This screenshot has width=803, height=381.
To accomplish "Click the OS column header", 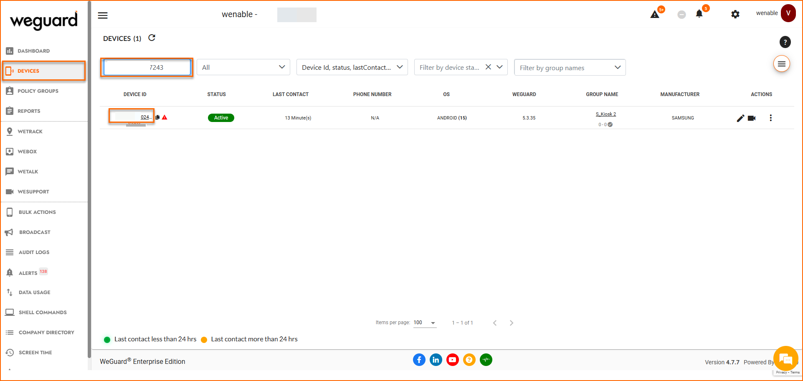I will coord(446,94).
